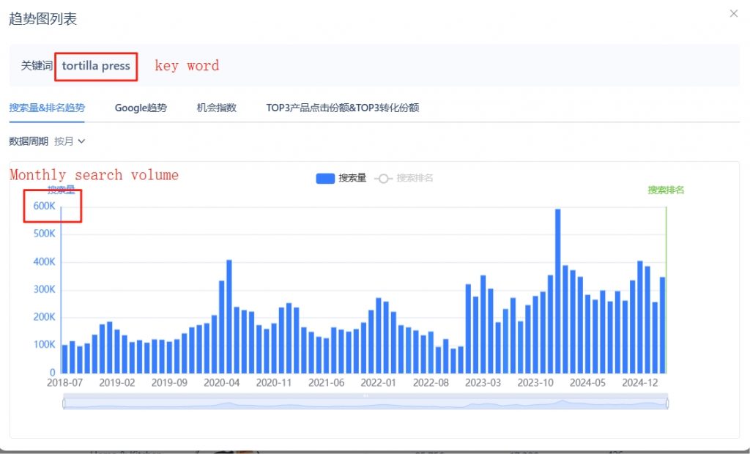Click the middle of the date range slider track
The width and height of the screenshot is (750, 454).
365,403
